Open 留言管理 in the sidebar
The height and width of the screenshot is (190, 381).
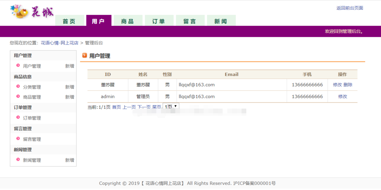click(32, 139)
